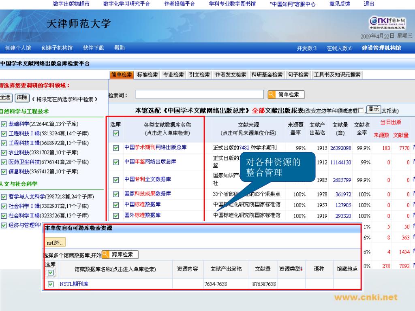Toggle the 哲学与人文科学 checkbox
Viewport: 415px width, 311px height.
click(x=4, y=196)
